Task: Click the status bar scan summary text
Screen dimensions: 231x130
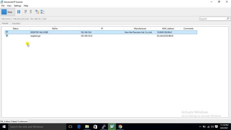Action: pos(14,121)
